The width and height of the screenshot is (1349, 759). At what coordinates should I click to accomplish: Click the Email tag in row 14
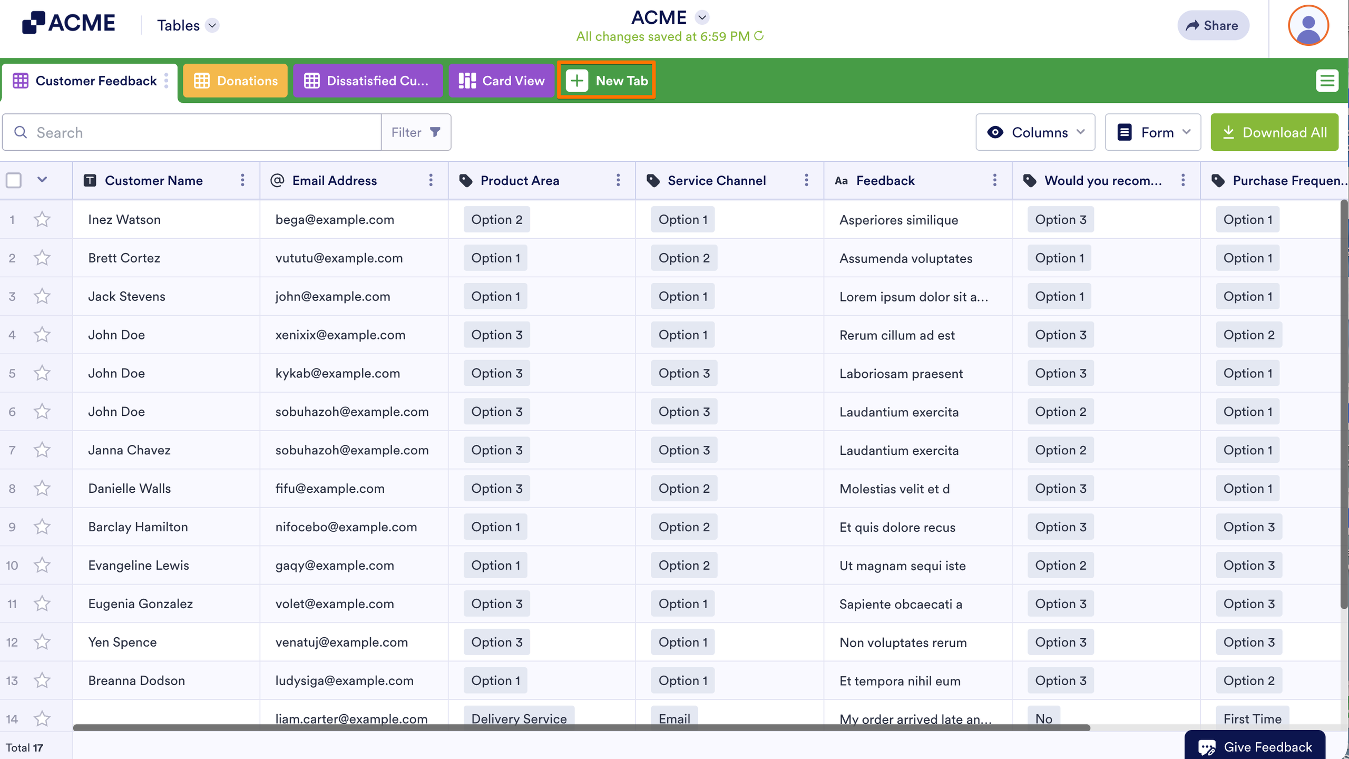tap(674, 718)
